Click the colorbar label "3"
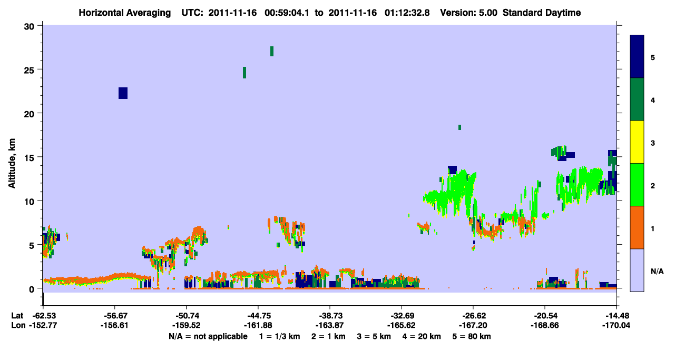The image size is (685, 351). [x=653, y=143]
